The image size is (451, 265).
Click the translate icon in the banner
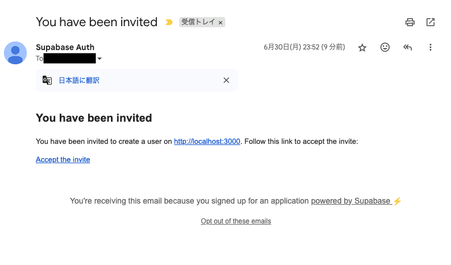pos(47,80)
